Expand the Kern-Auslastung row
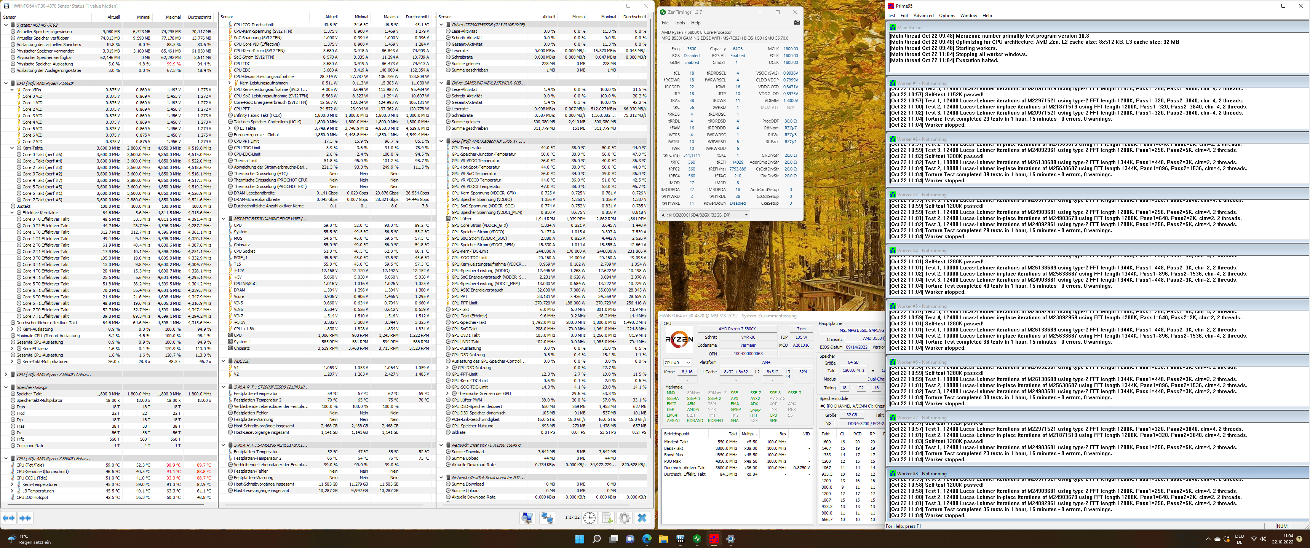The width and height of the screenshot is (1310, 548). [12, 330]
